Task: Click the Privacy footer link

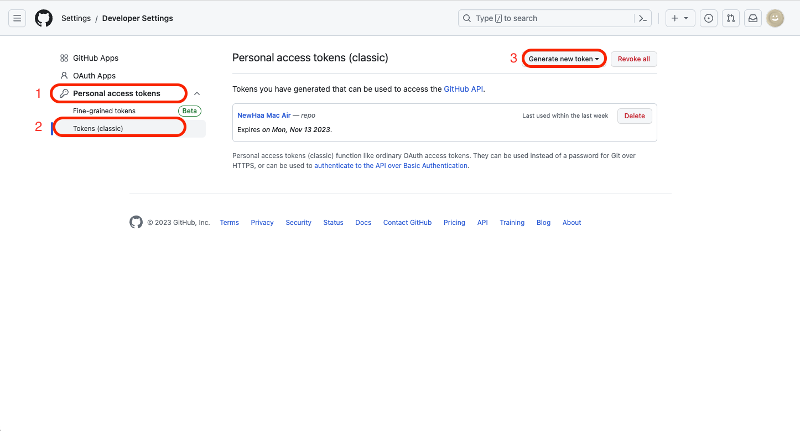Action: click(x=262, y=223)
